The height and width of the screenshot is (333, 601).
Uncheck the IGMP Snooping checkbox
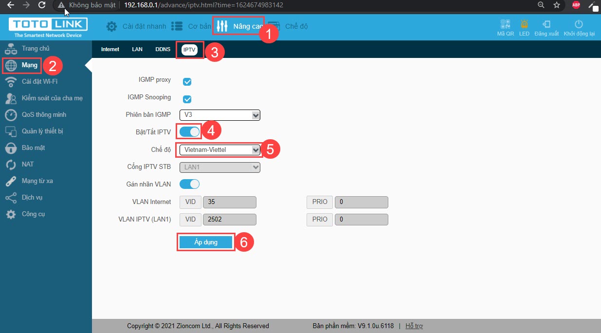coord(187,99)
